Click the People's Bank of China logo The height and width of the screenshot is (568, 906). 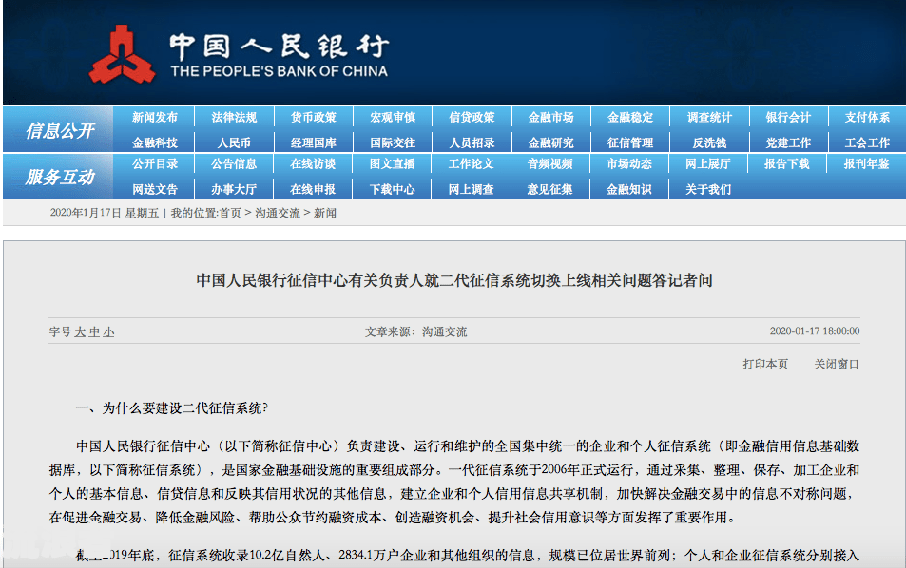pos(239,53)
